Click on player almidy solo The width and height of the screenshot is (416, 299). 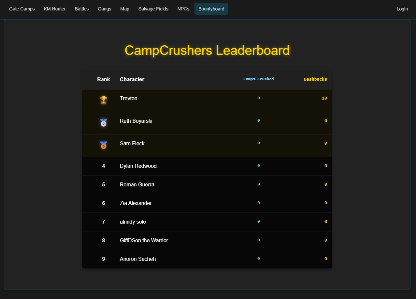tap(133, 222)
